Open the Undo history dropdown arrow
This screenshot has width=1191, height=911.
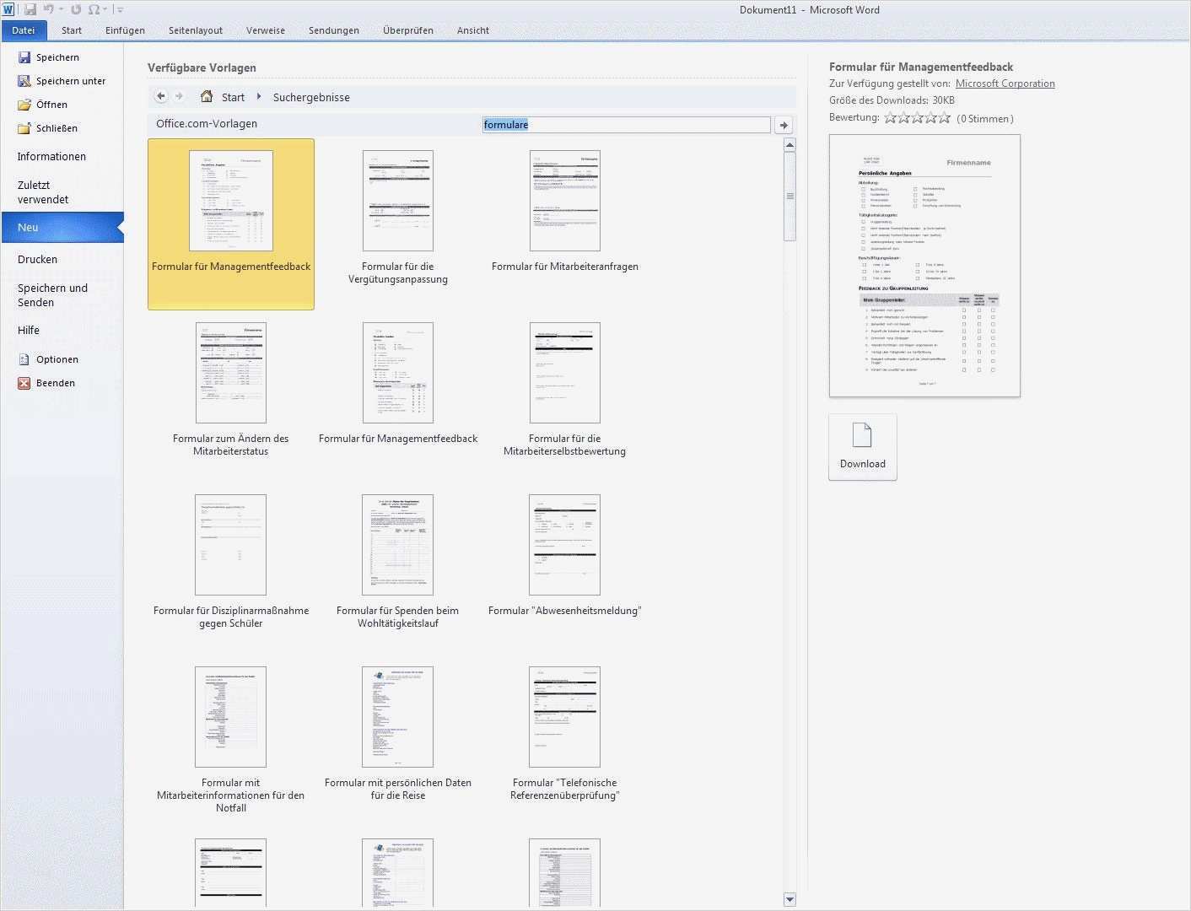(61, 9)
